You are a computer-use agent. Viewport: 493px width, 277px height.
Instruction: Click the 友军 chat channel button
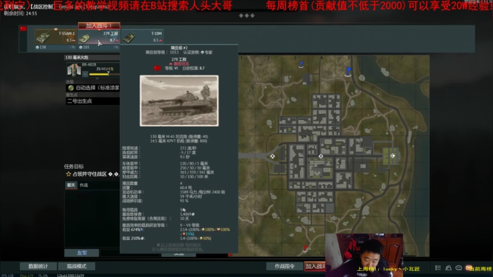[x=81, y=253]
